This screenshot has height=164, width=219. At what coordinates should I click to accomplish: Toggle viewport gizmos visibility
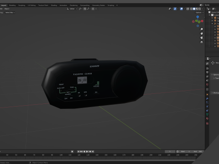(175, 9)
